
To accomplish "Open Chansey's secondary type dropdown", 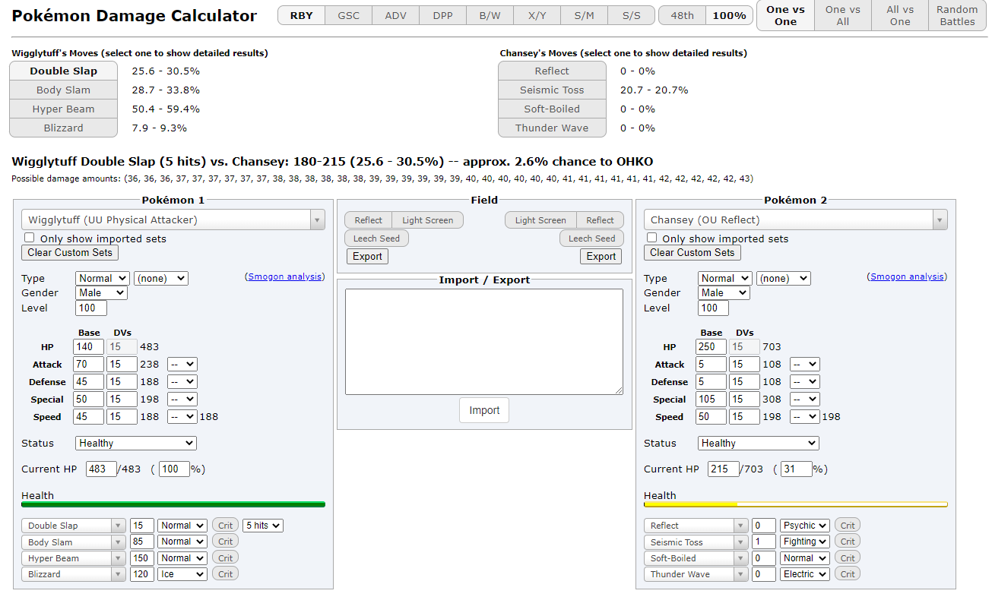I will point(784,279).
